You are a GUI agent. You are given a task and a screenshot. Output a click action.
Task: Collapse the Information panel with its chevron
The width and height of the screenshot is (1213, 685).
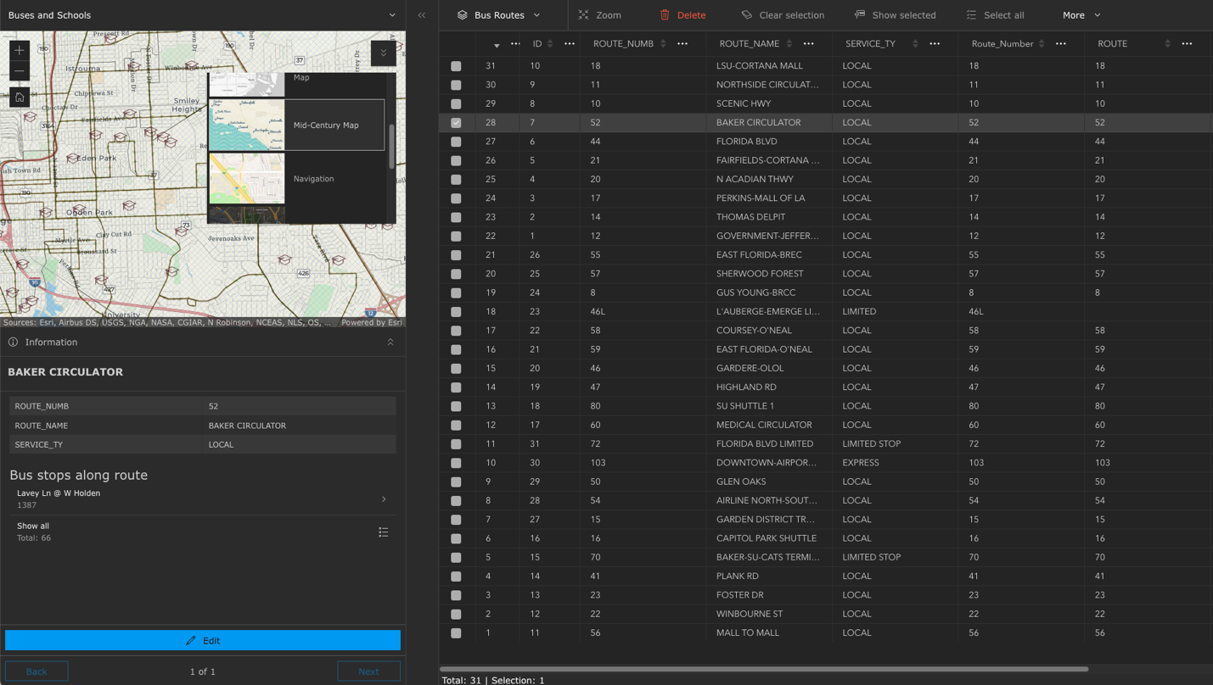(x=390, y=342)
